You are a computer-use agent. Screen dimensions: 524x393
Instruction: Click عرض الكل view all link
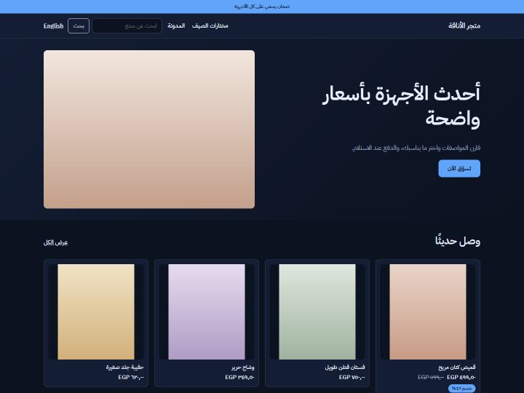point(55,242)
